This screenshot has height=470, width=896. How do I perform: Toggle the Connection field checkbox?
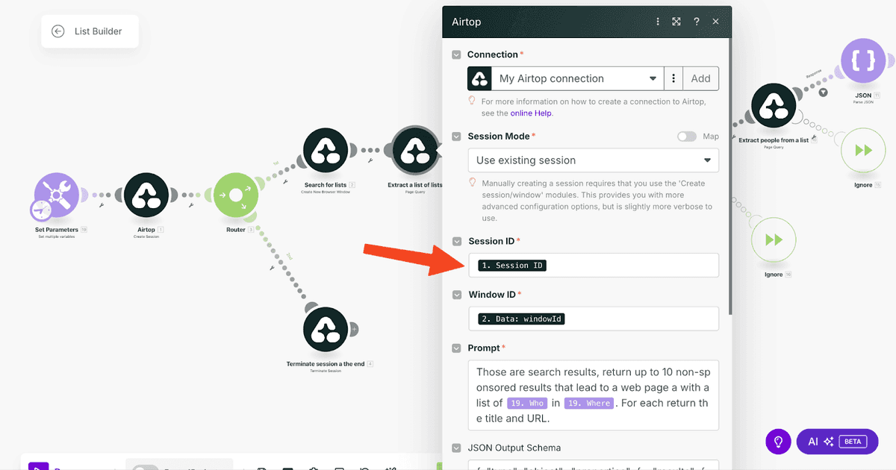click(x=456, y=54)
